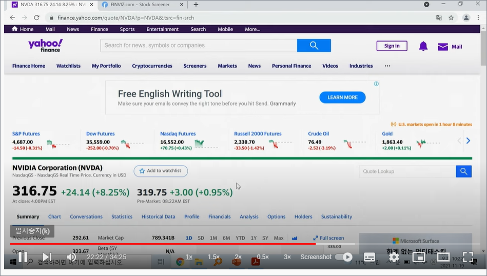Open the notifications bell
This screenshot has width=487, height=276.
[x=423, y=46]
